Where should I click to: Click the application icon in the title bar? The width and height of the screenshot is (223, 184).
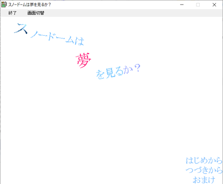[x=4, y=5]
